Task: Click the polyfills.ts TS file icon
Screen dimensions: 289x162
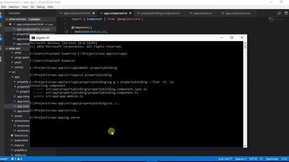Action: tap(12, 150)
